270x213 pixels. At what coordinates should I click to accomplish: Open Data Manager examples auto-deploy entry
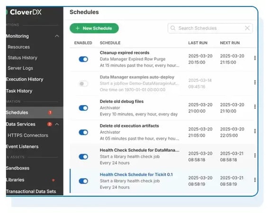click(x=137, y=77)
